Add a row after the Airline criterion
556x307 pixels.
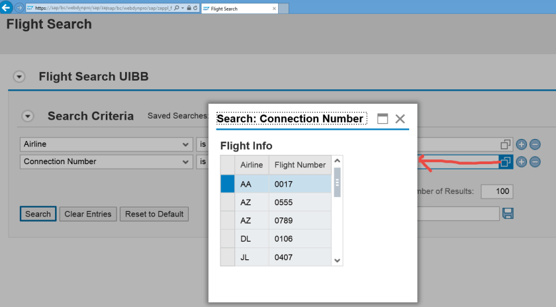[522, 144]
